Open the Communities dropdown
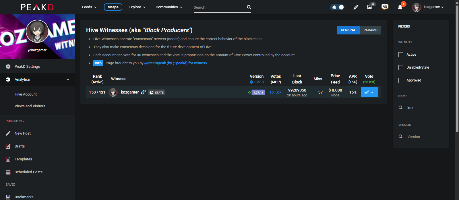 pyautogui.click(x=169, y=7)
